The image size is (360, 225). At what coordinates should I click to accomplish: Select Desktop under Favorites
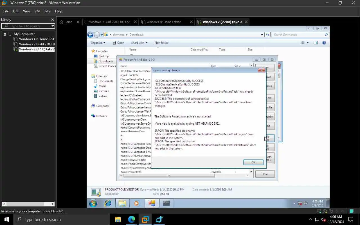pyautogui.click(x=101, y=56)
